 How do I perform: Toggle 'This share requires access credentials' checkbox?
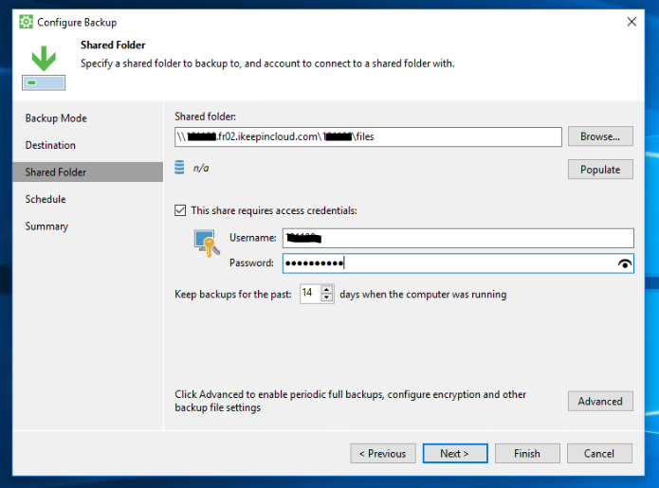coord(180,210)
